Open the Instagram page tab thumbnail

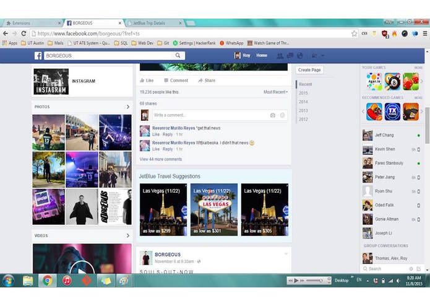coord(51,82)
